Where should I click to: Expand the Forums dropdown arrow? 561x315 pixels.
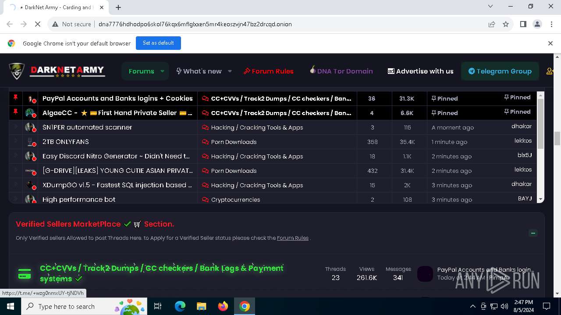(163, 71)
